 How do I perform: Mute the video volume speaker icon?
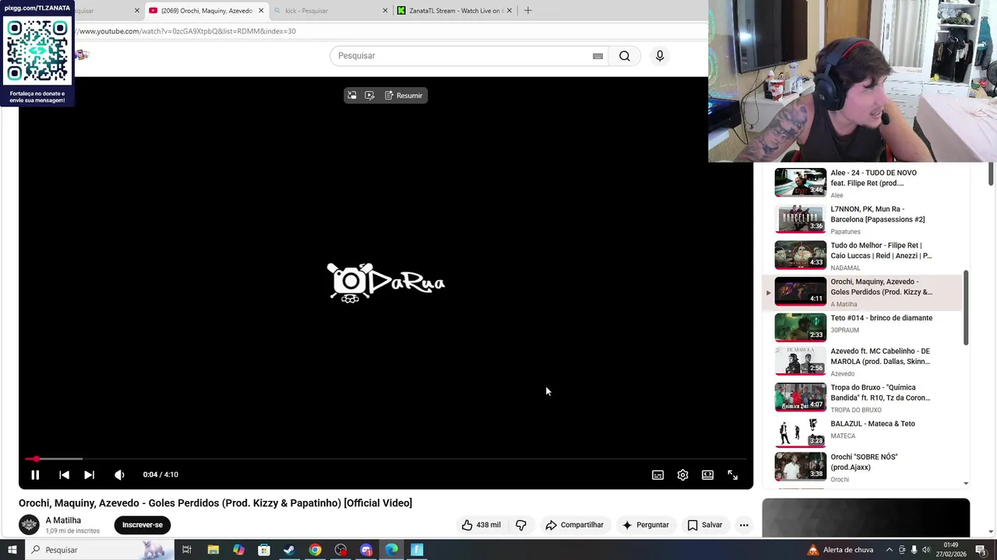(119, 474)
